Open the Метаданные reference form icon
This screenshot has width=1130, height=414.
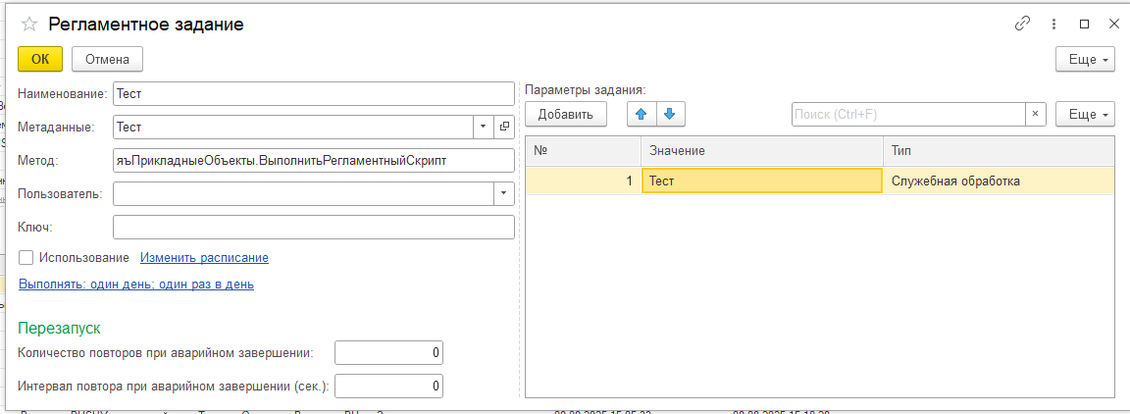pyautogui.click(x=505, y=127)
